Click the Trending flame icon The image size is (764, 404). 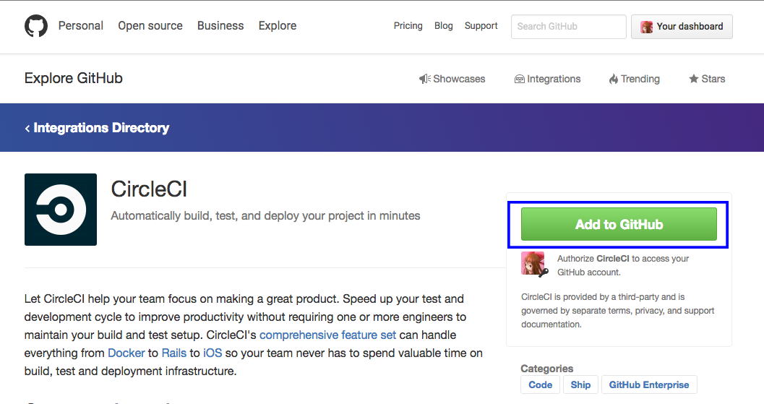(614, 79)
